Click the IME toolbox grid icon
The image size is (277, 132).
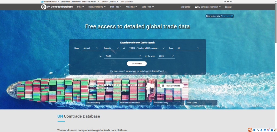[271, 130]
